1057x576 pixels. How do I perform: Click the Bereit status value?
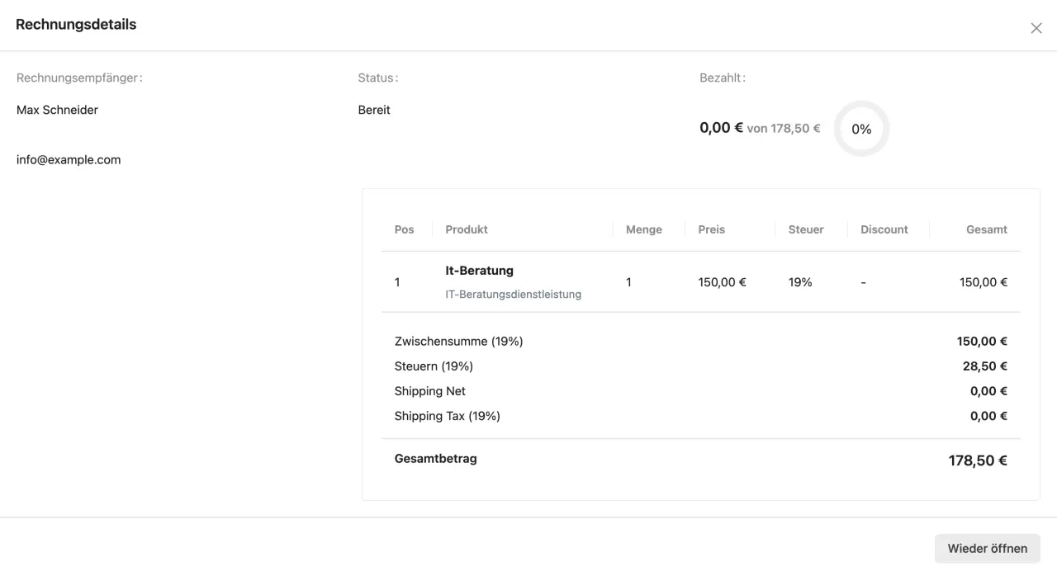tap(374, 110)
